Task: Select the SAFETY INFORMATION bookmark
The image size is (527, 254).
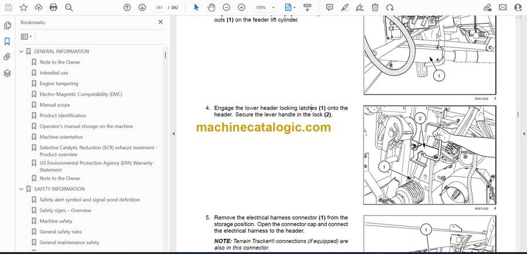Action: point(60,189)
